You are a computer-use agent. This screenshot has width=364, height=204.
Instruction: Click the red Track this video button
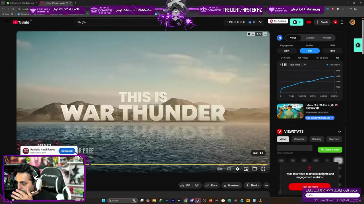(x=309, y=187)
